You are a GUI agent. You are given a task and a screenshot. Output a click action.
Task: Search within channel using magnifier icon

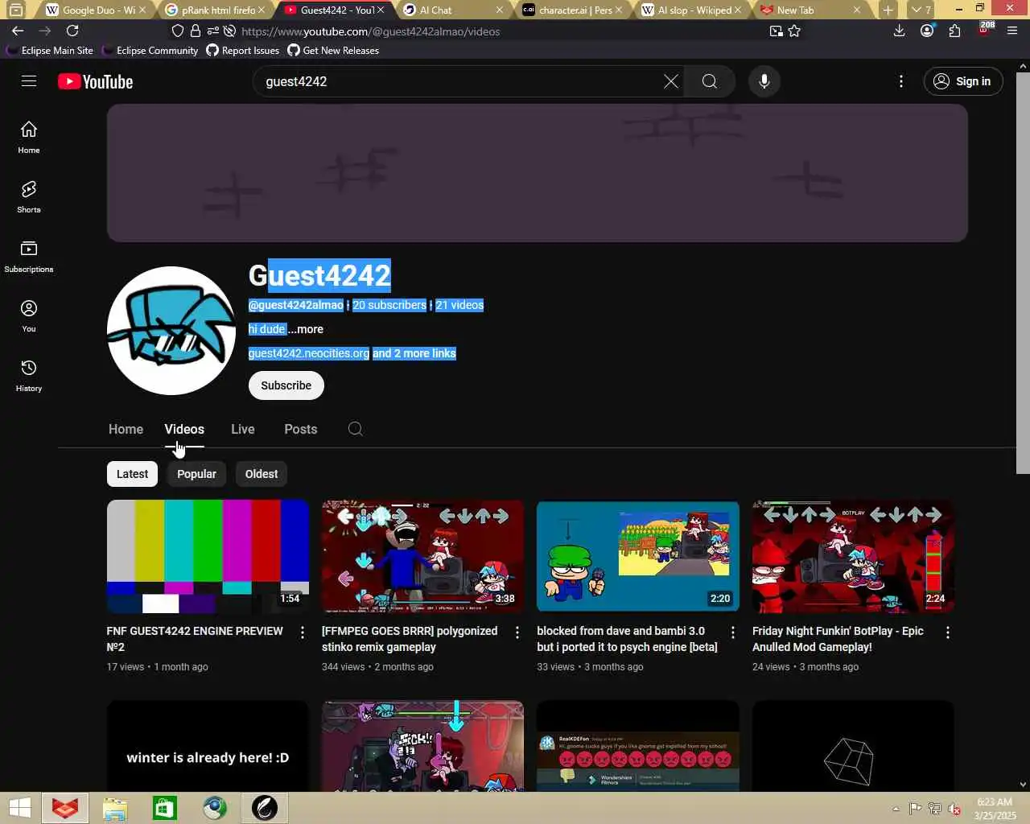click(x=356, y=429)
